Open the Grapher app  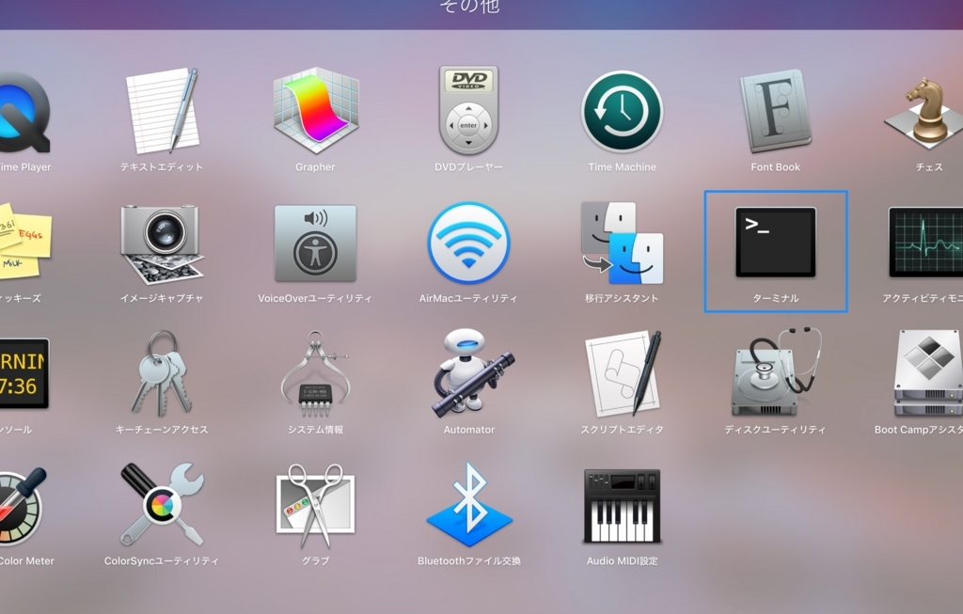315,111
